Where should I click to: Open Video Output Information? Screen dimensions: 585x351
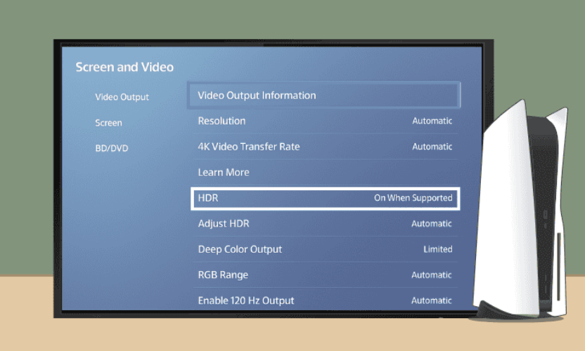point(257,95)
